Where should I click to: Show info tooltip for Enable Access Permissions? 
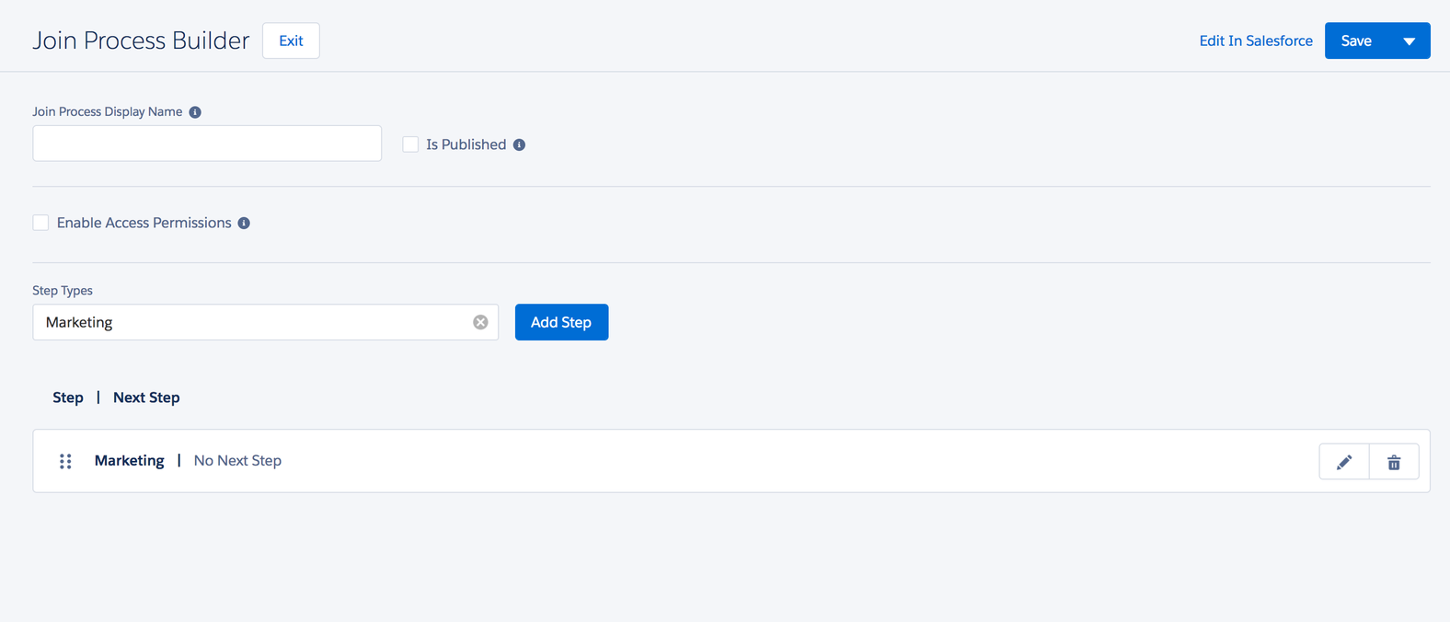coord(243,223)
